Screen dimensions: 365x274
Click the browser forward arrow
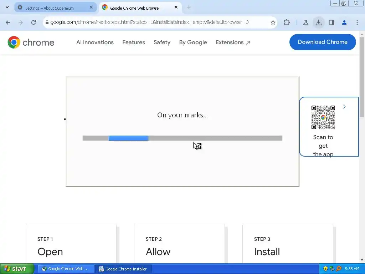(x=21, y=22)
